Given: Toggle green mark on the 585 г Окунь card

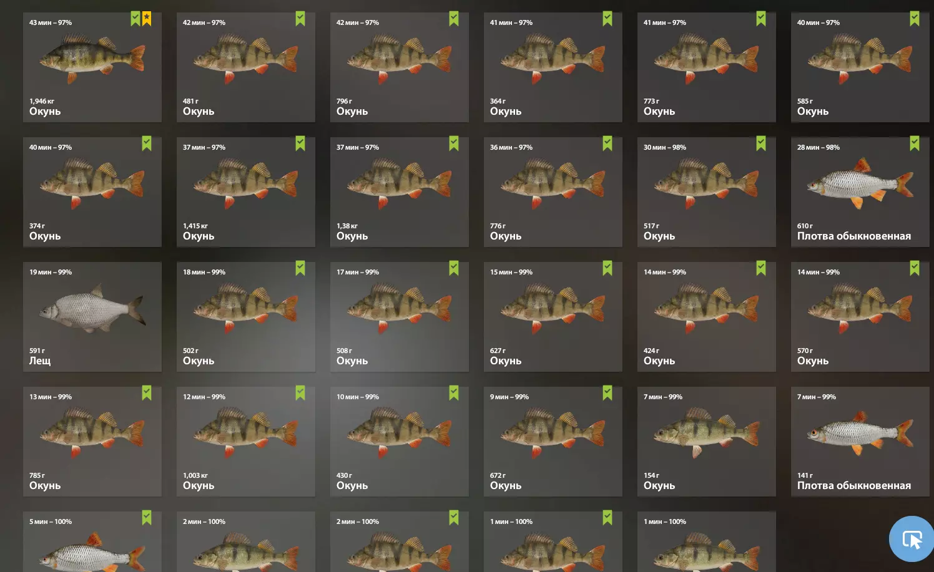Looking at the screenshot, I should pyautogui.click(x=915, y=19).
